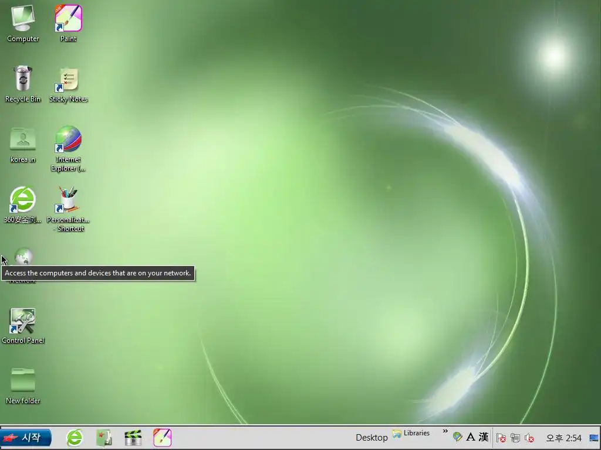Open the Computer desktop icon
The height and width of the screenshot is (450, 601).
click(x=23, y=23)
